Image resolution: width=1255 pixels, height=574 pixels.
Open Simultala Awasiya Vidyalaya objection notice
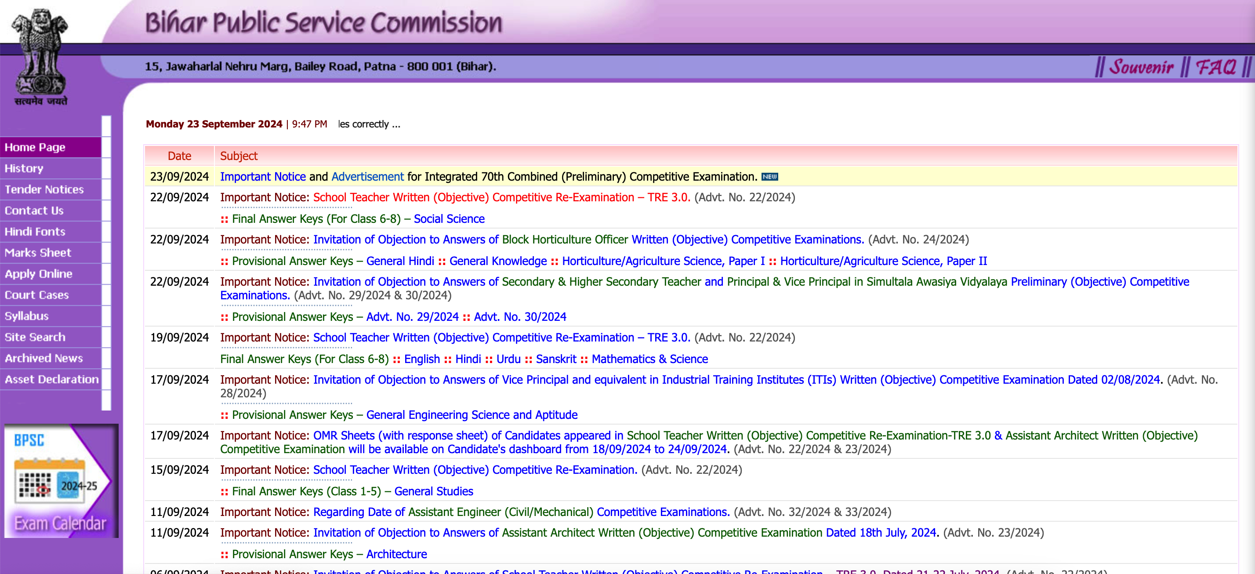(x=704, y=288)
